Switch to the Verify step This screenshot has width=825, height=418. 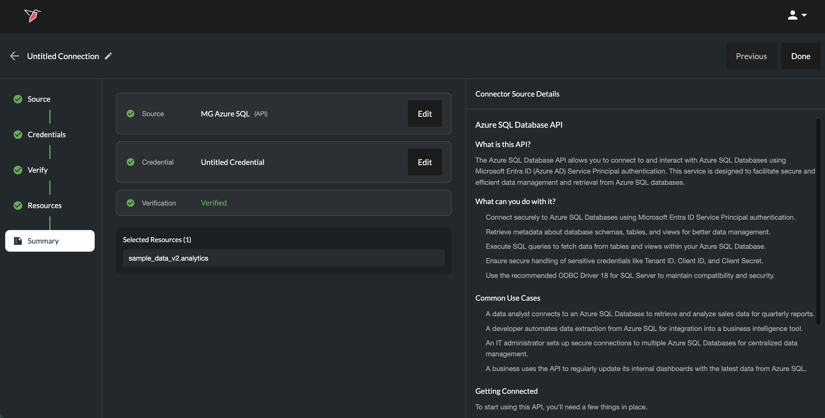point(38,170)
